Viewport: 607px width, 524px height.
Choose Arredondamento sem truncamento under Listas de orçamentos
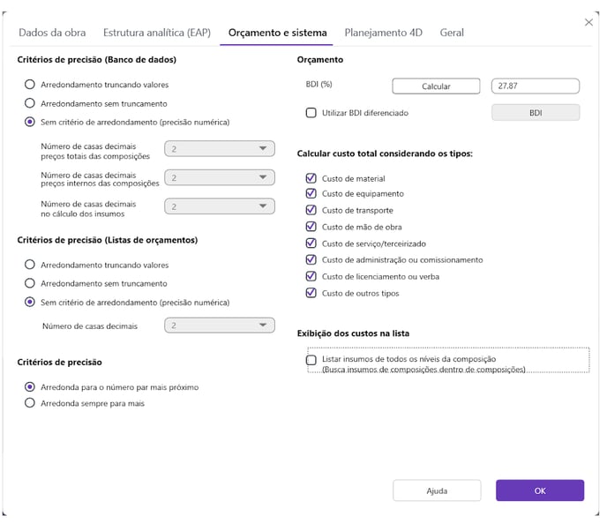coord(30,283)
